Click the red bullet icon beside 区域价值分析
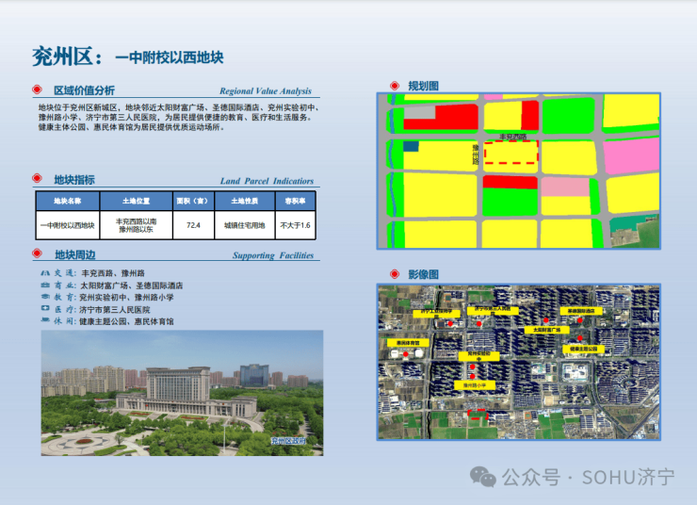Screen dimensions: 697x505 [x=37, y=90]
